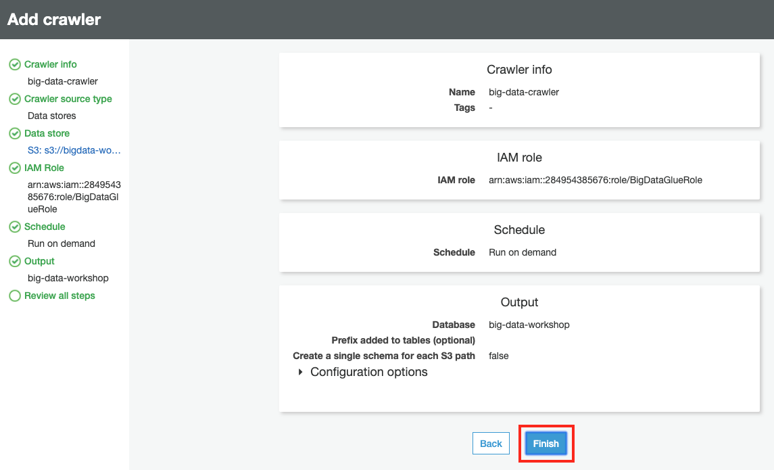This screenshot has height=470, width=774.
Task: Click the checkmark icon next to Data store
Action: [x=14, y=133]
